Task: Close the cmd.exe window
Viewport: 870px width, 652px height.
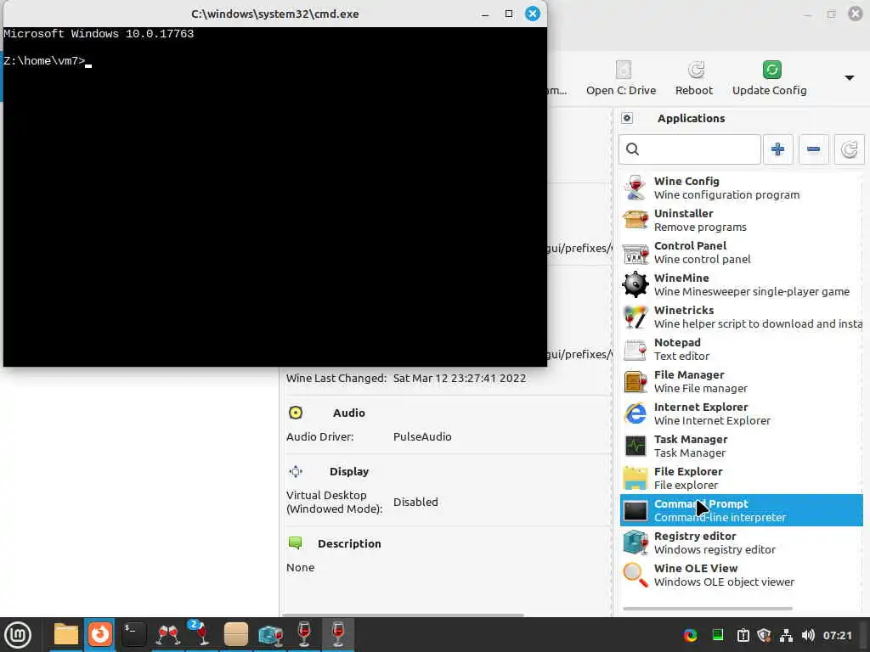Action: point(533,14)
